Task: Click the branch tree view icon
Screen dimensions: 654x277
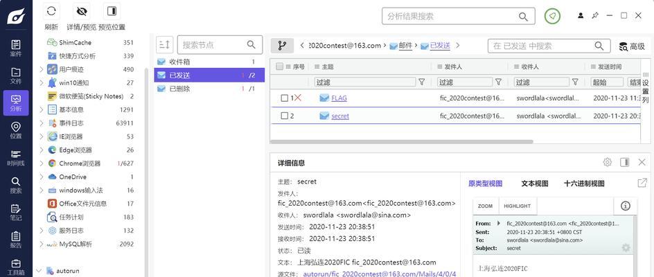Action: click(x=282, y=46)
